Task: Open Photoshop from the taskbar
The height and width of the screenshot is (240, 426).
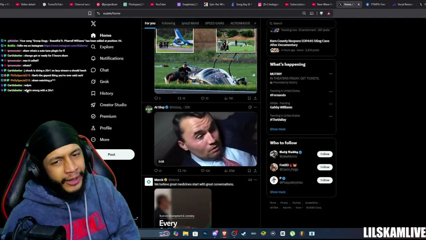Action: pyautogui.click(x=205, y=234)
